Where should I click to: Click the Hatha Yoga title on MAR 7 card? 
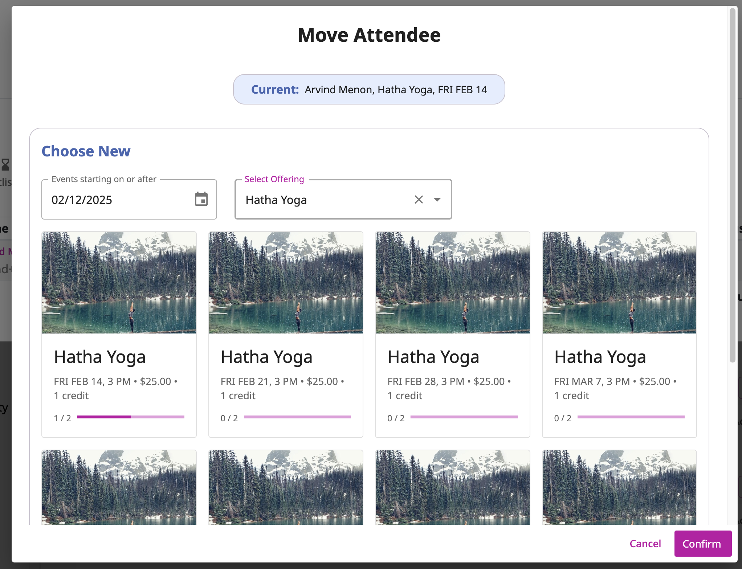[x=600, y=357]
